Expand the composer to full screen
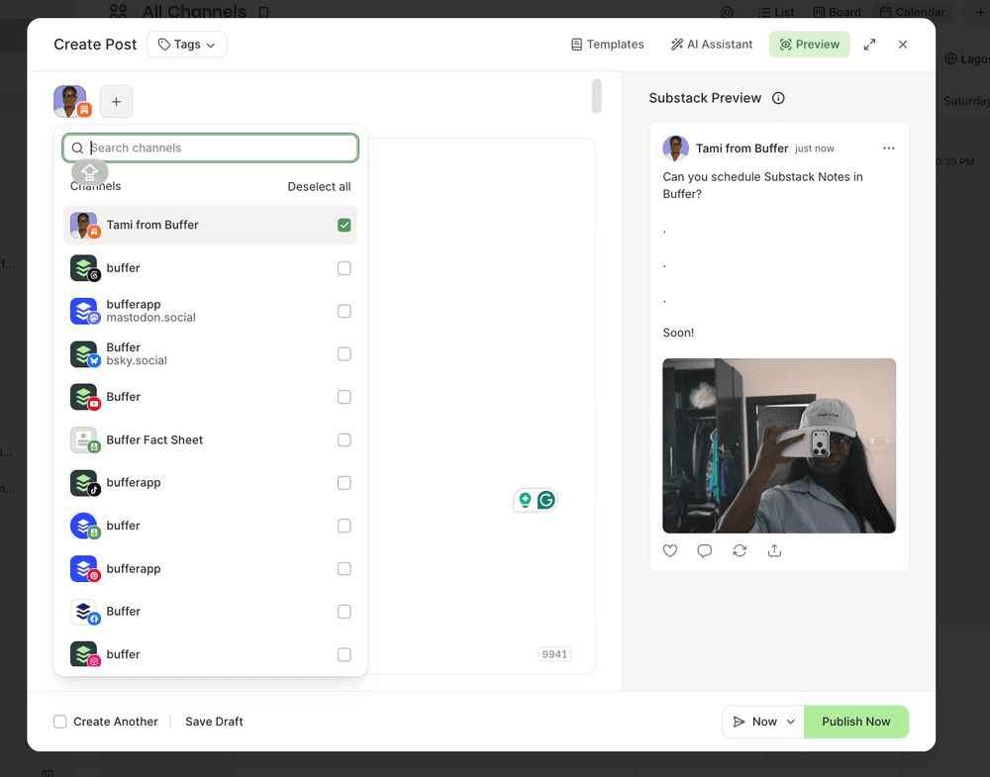Screen dimensions: 990x777 [x=869, y=45]
